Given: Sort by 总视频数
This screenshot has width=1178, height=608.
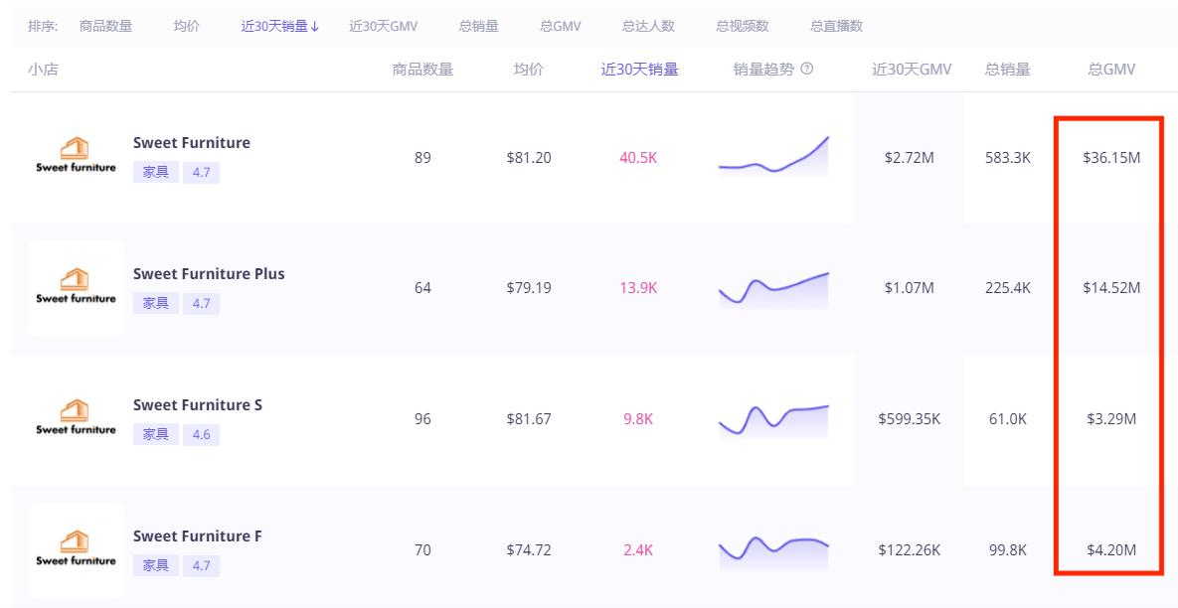Looking at the screenshot, I should click(742, 26).
